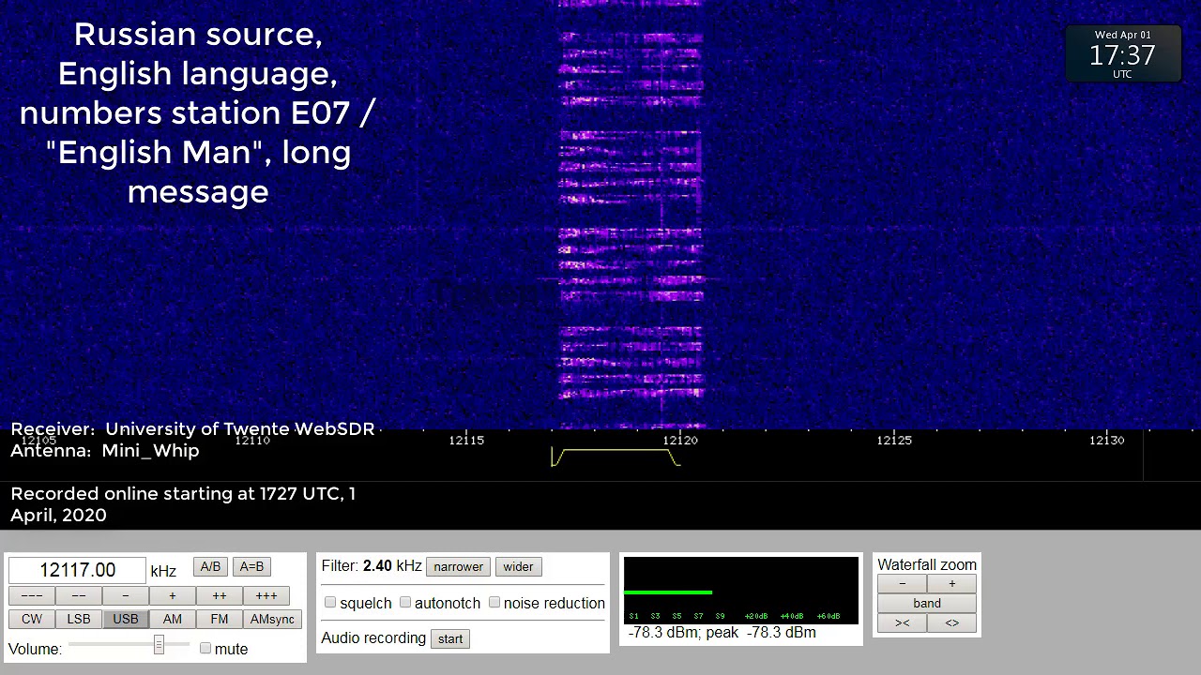Click the 12130 frequency scale label
This screenshot has width=1201, height=675.
[1107, 441]
